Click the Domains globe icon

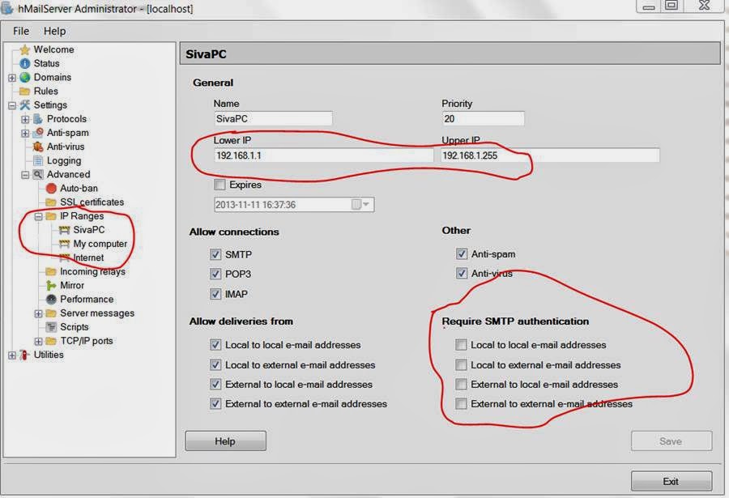(24, 77)
